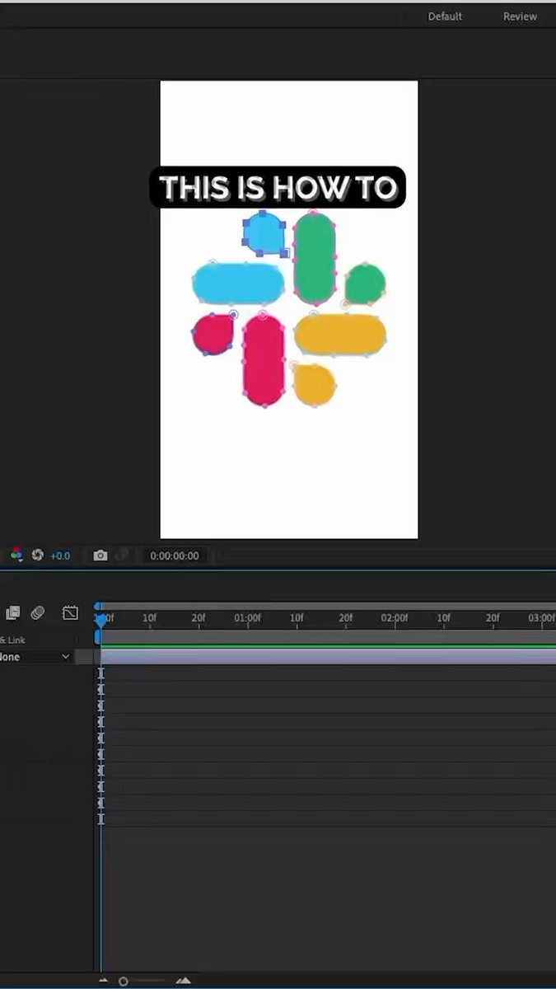Select the light blue horizontal pill shape
This screenshot has height=989, width=556.
click(x=238, y=283)
